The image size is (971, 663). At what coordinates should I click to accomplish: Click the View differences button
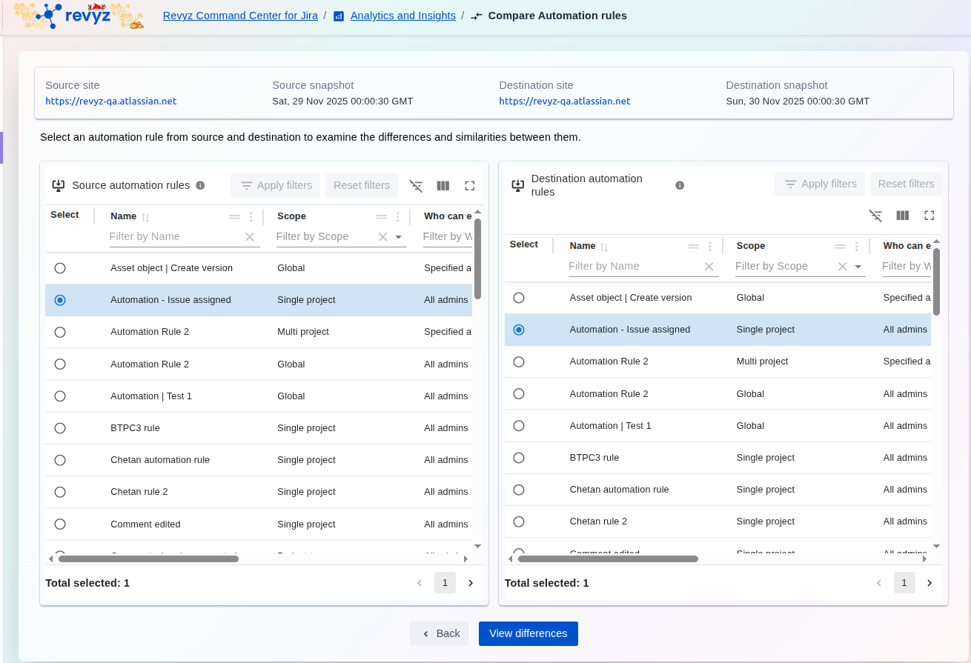(x=528, y=633)
